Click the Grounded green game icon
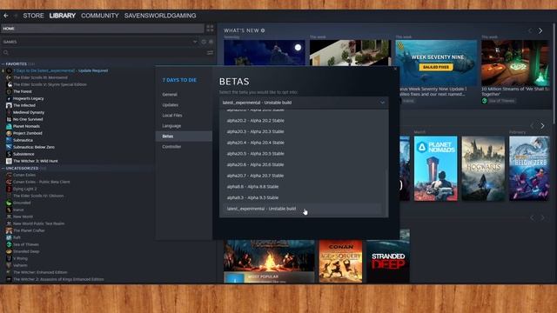 pyautogui.click(x=9, y=203)
